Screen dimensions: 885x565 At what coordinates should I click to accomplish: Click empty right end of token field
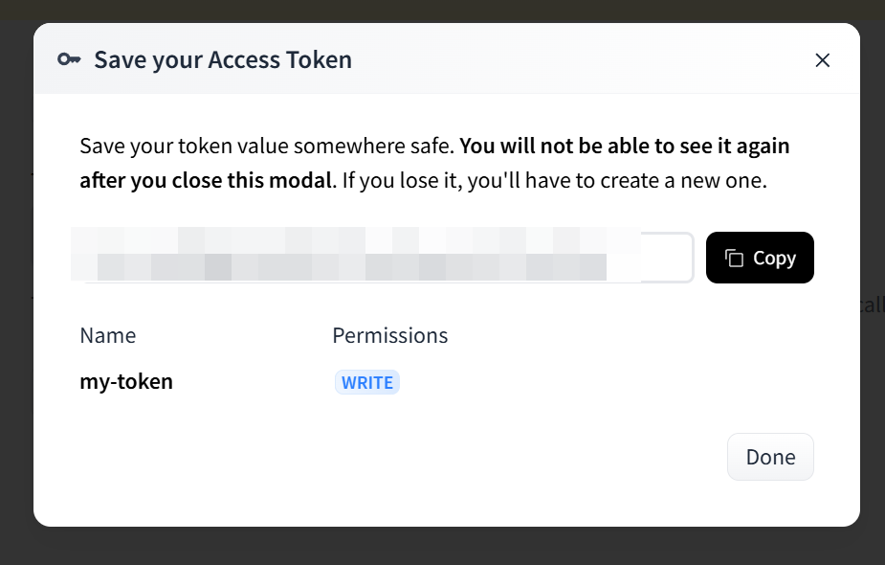669,258
